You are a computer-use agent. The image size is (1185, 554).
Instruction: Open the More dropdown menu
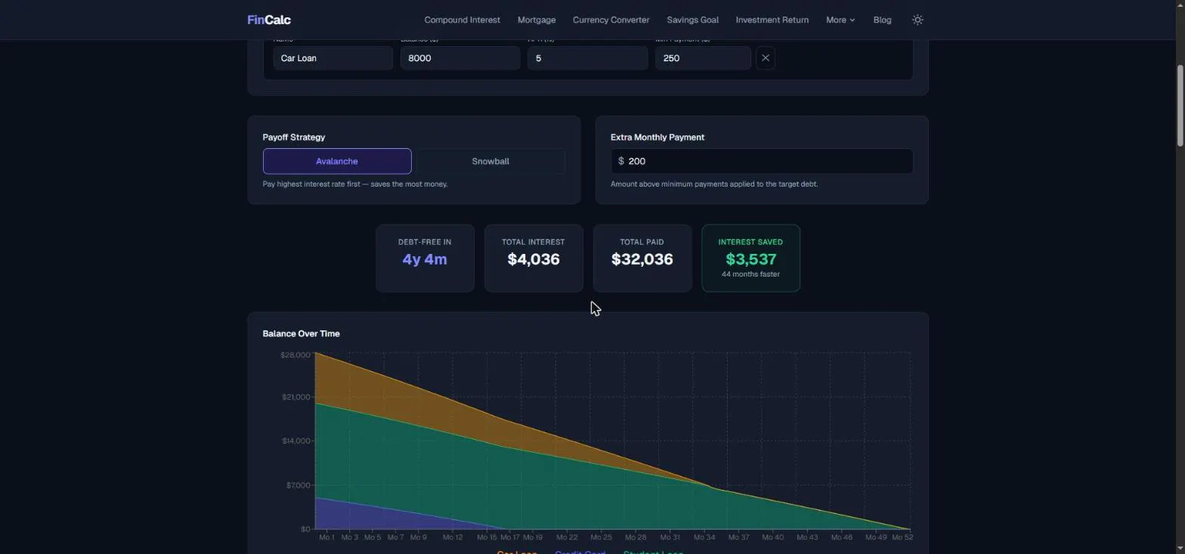coord(840,20)
